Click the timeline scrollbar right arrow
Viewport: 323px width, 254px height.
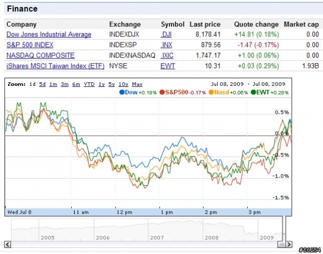click(x=289, y=244)
